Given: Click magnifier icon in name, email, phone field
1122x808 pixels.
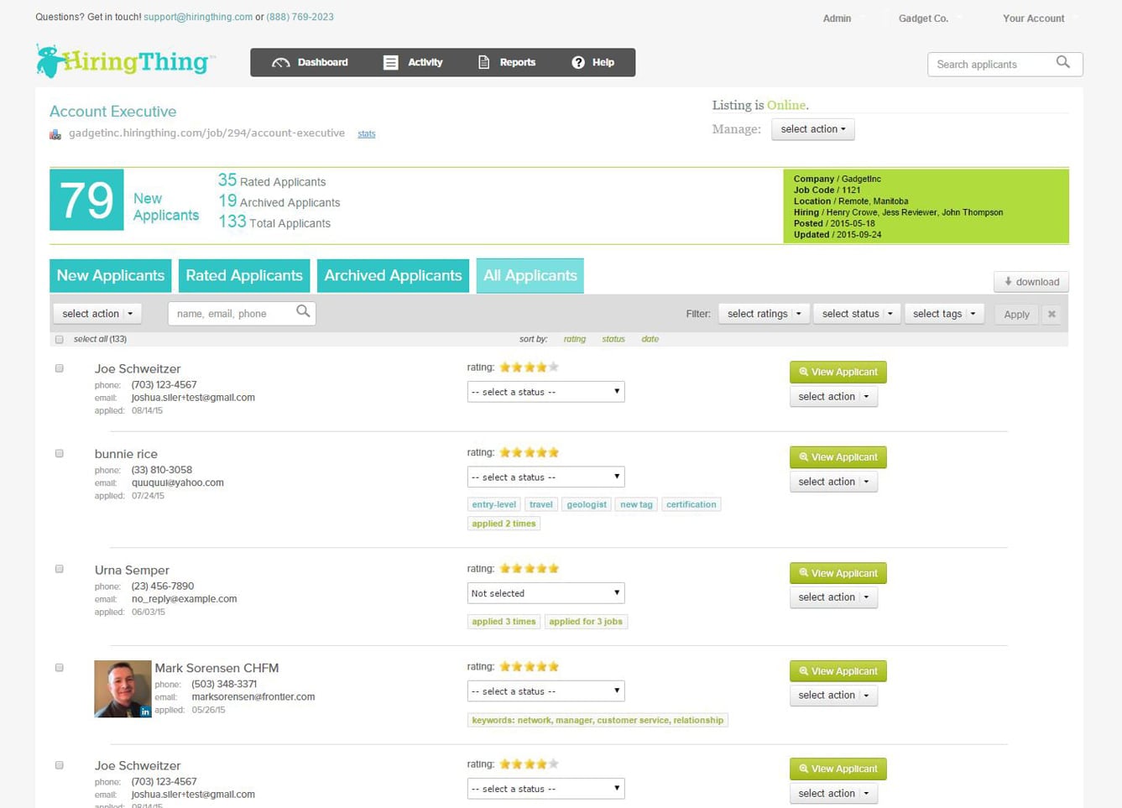Looking at the screenshot, I should point(303,312).
